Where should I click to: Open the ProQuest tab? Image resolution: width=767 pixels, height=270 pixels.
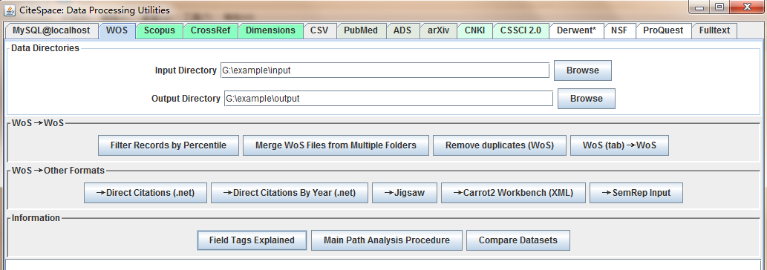(x=663, y=30)
